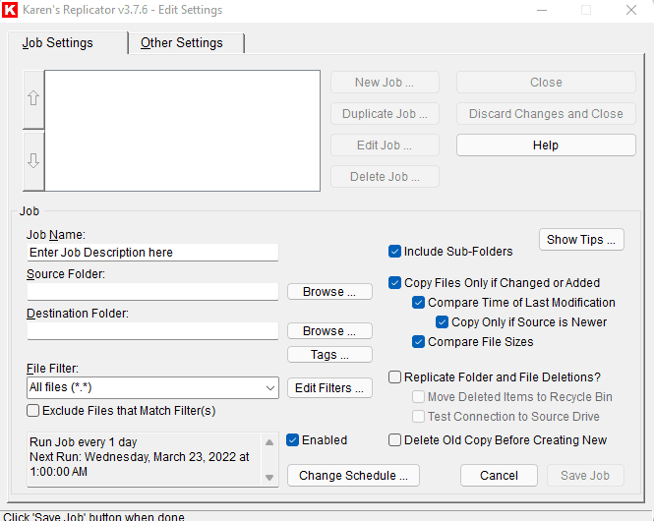
Task: Focus the Source Folder input field
Action: 152,291
